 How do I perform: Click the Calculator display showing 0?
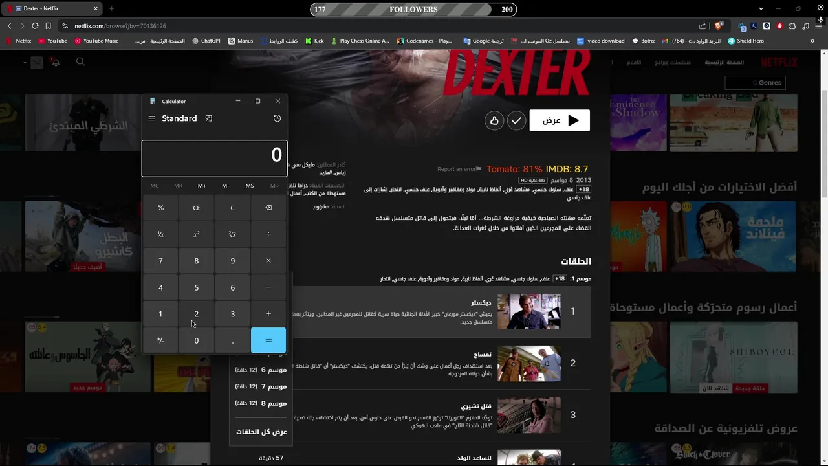pyautogui.click(x=215, y=158)
